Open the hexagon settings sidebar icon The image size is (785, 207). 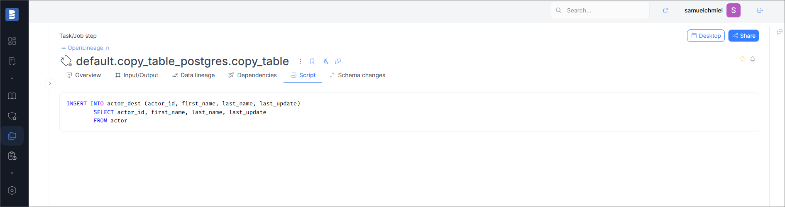click(x=12, y=190)
